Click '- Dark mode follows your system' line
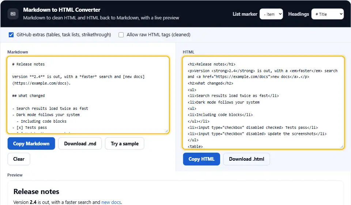The height and width of the screenshot is (205, 351). 46,115
